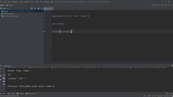
Task: Clear console output with trash icon
Action: coord(4,84)
